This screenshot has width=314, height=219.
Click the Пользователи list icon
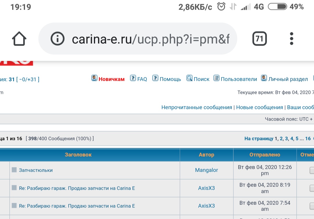(x=217, y=78)
